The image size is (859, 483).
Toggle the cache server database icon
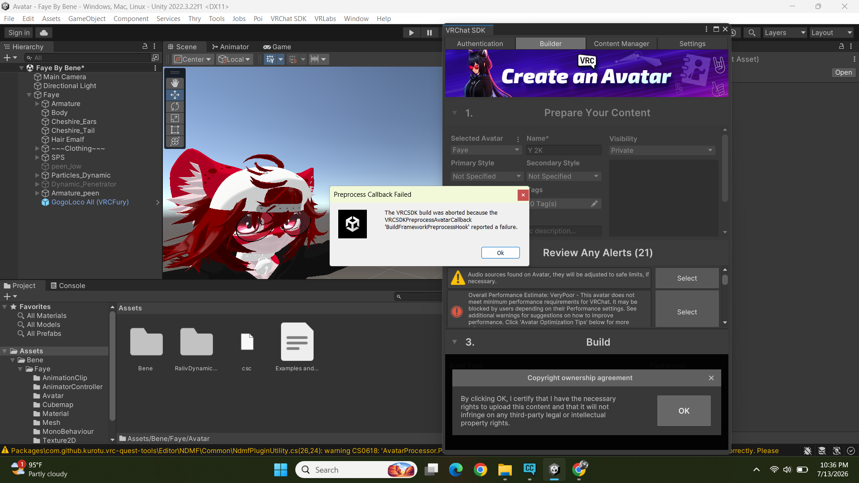(822, 451)
